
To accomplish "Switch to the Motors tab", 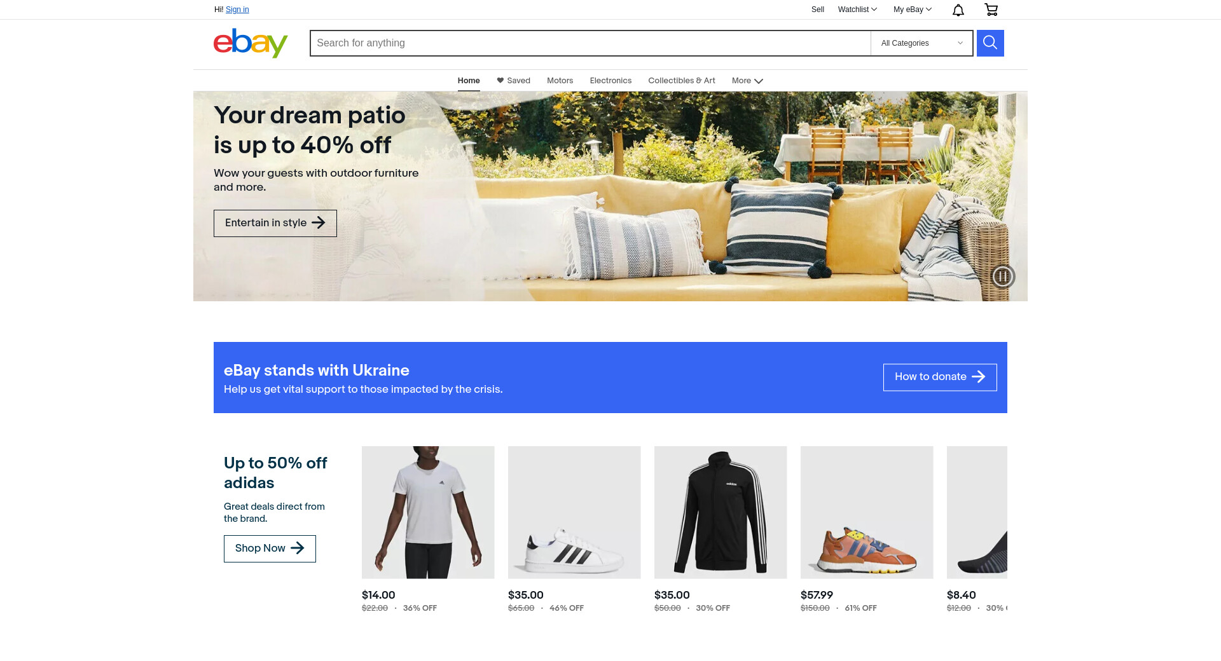I will 560,81.
